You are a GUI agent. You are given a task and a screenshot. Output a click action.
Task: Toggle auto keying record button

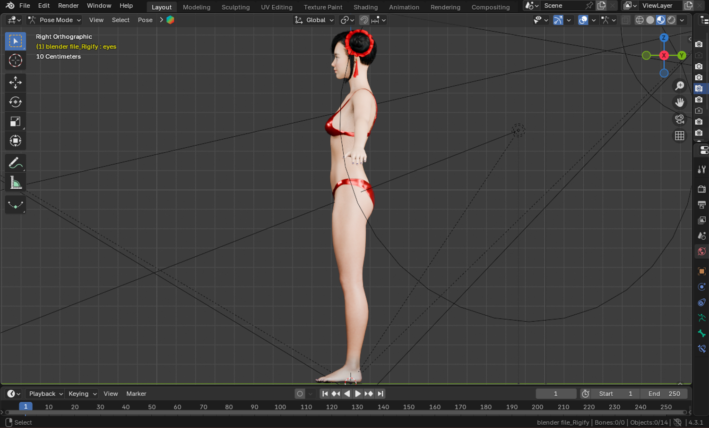point(300,394)
